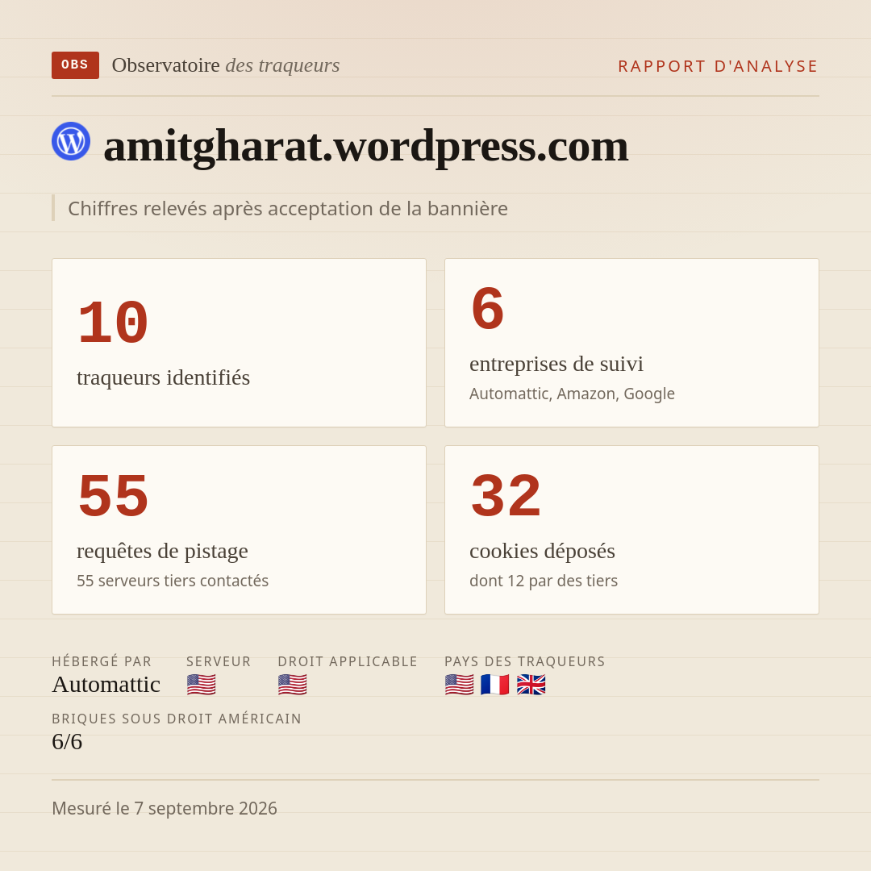Click the US flag under Droit applicable
871x871 pixels.
[x=292, y=685]
